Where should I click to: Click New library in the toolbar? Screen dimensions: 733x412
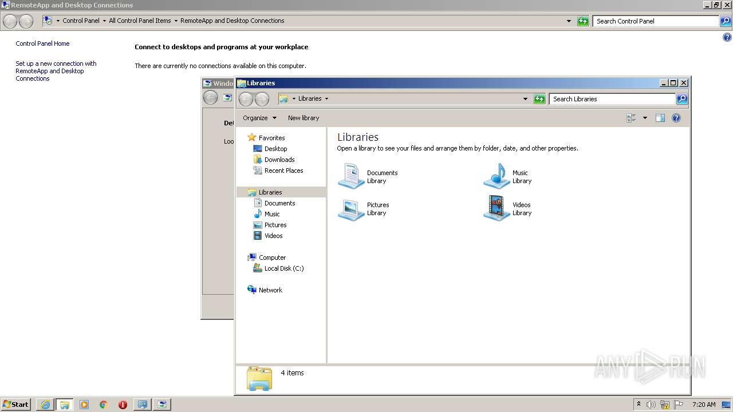click(304, 118)
